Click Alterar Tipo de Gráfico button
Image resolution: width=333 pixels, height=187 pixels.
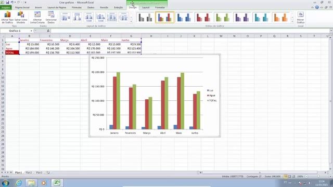point(7,17)
